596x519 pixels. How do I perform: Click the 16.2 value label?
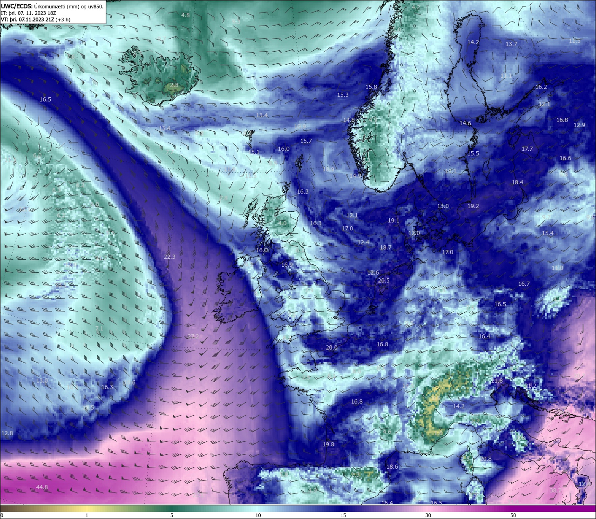tap(541, 87)
